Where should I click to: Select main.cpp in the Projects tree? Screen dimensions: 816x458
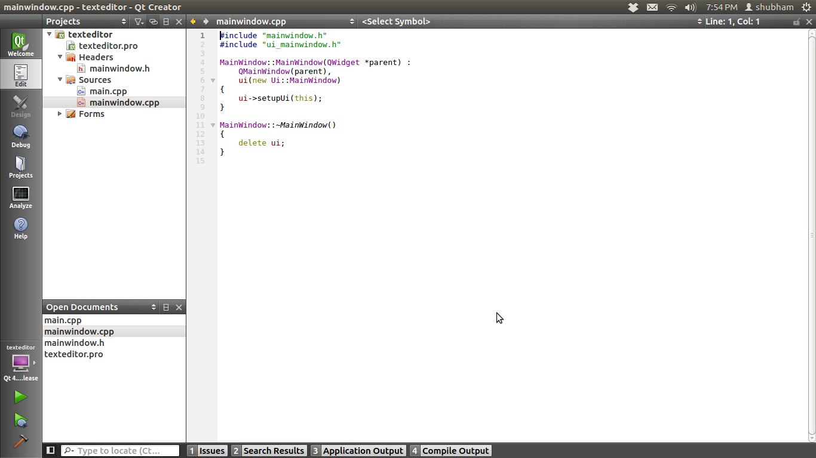click(108, 91)
